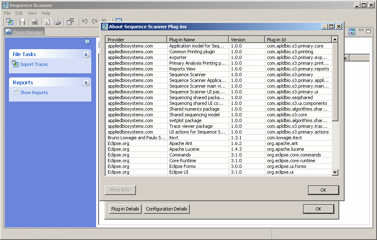The image size is (377, 240).
Task: Click the Print toolbar icon
Action: coord(57,22)
